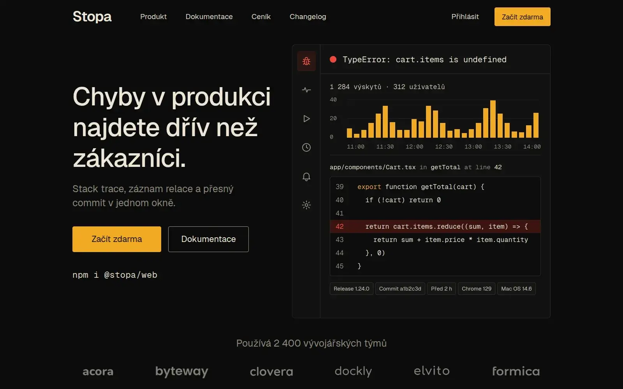Select highlighted code line 42
The height and width of the screenshot is (389, 623).
coord(435,226)
